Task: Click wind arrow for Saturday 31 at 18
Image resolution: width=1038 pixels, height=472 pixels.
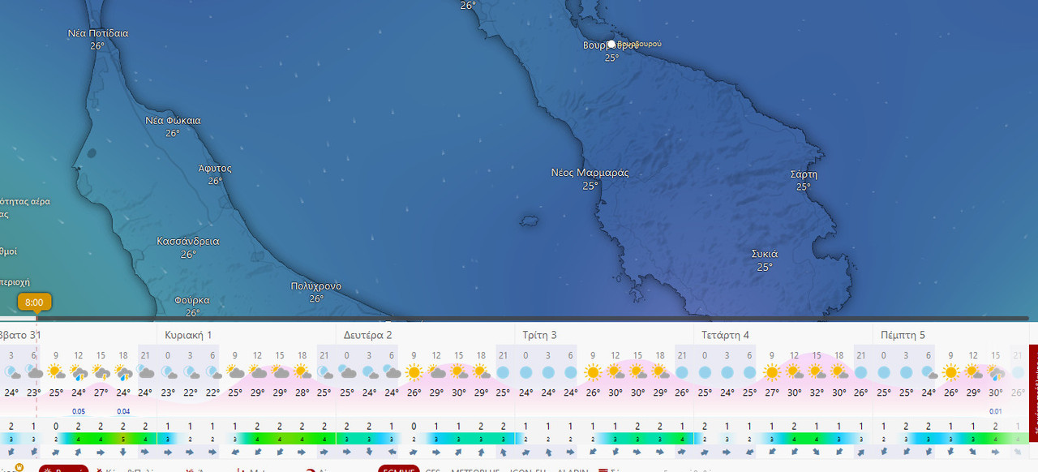Action: pyautogui.click(x=123, y=452)
